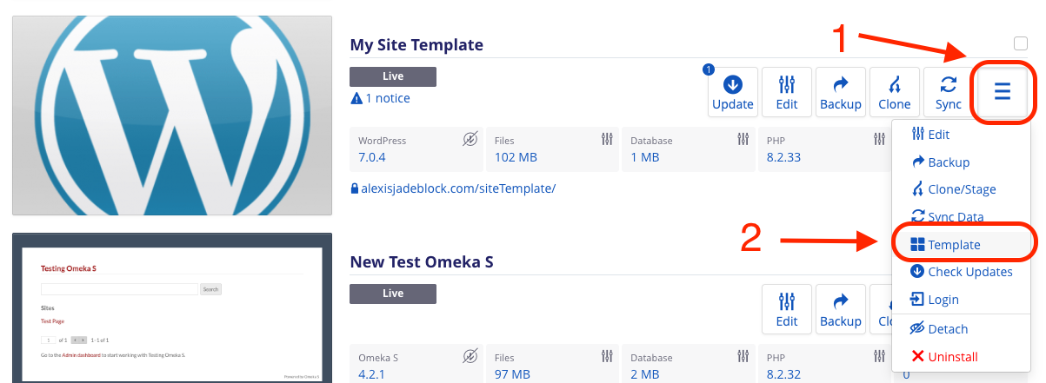Select Template from the dropdown menu
This screenshot has height=383, width=1046.
tap(962, 245)
